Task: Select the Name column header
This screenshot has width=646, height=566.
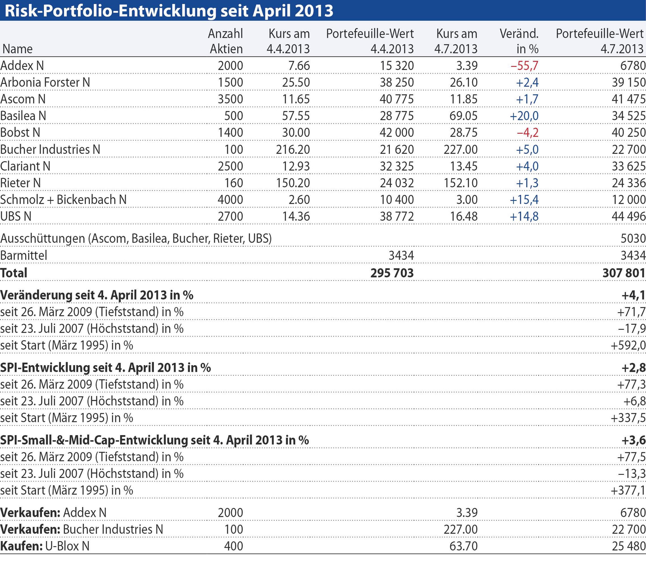Action: (x=17, y=49)
